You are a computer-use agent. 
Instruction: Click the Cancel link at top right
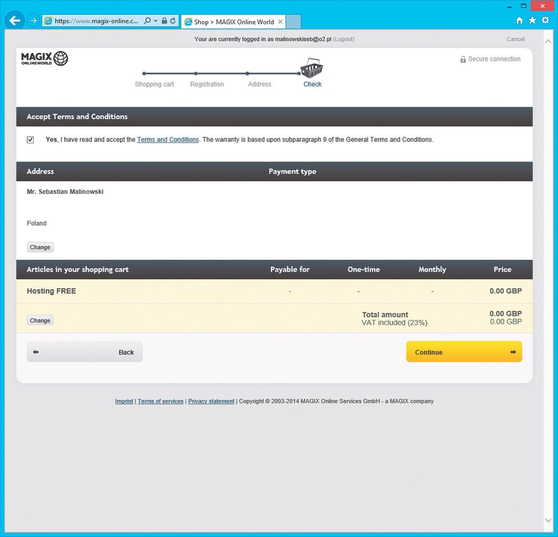(516, 39)
